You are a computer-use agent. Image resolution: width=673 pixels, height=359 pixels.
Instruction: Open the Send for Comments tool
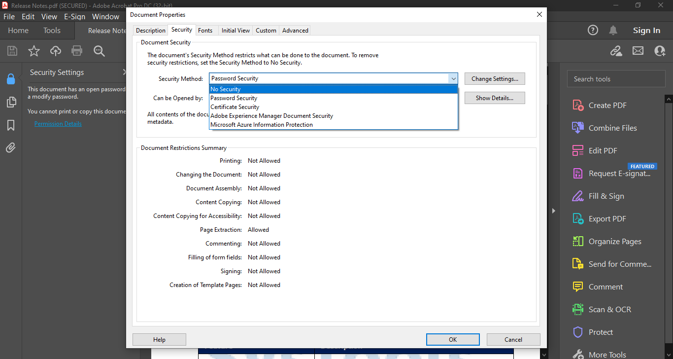pos(612,264)
